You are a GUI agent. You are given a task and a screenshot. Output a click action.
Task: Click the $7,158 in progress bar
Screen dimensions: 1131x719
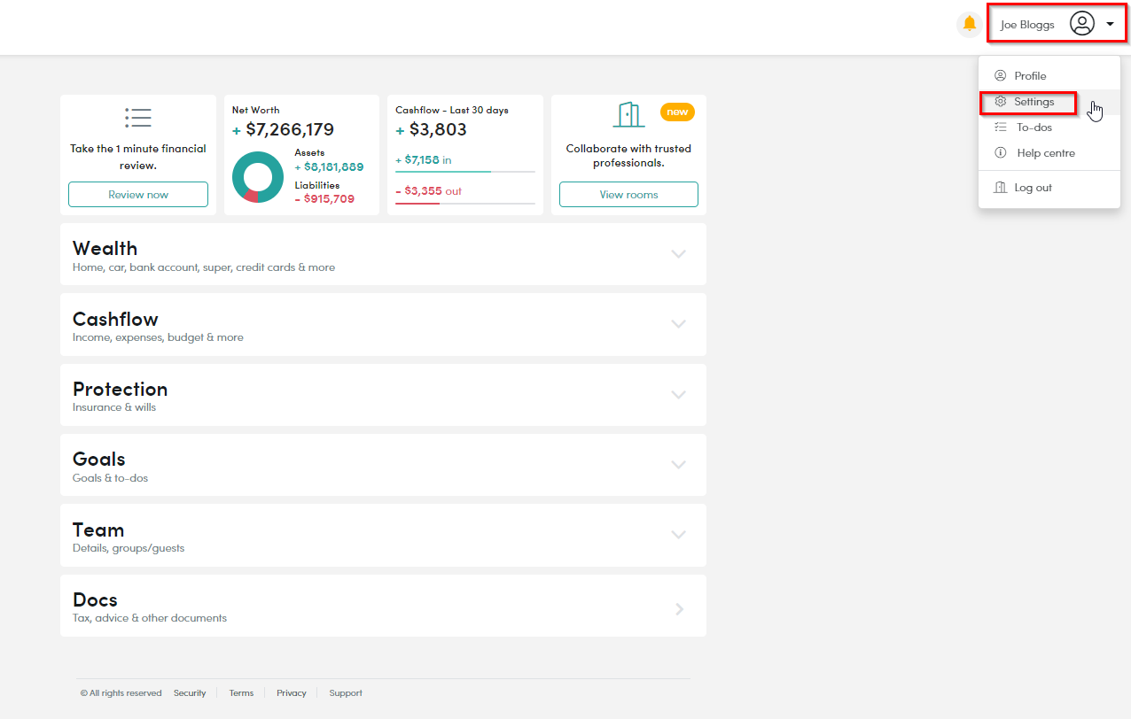click(x=465, y=172)
